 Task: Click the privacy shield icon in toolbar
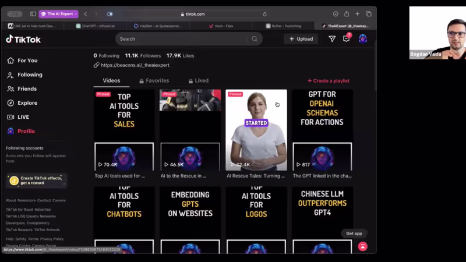click(110, 14)
